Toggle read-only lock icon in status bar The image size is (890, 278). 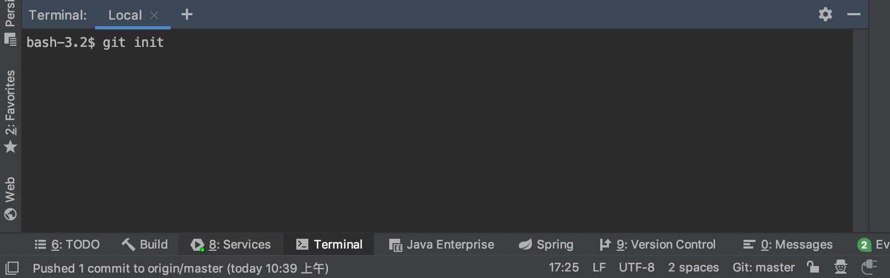[x=813, y=267]
